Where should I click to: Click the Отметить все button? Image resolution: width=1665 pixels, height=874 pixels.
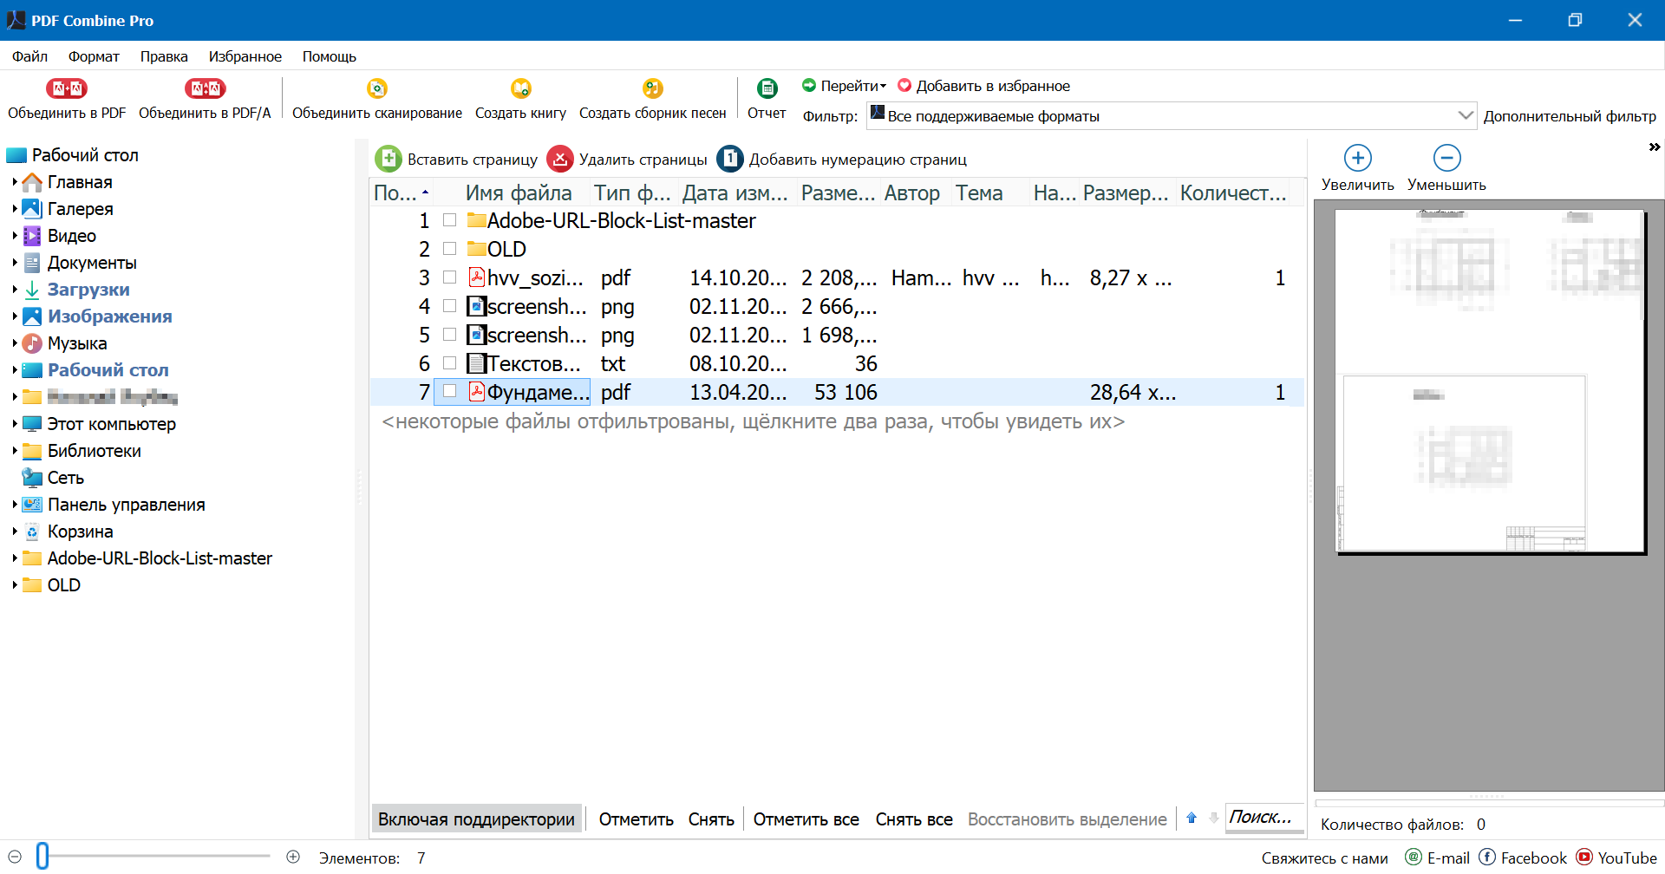coord(806,819)
